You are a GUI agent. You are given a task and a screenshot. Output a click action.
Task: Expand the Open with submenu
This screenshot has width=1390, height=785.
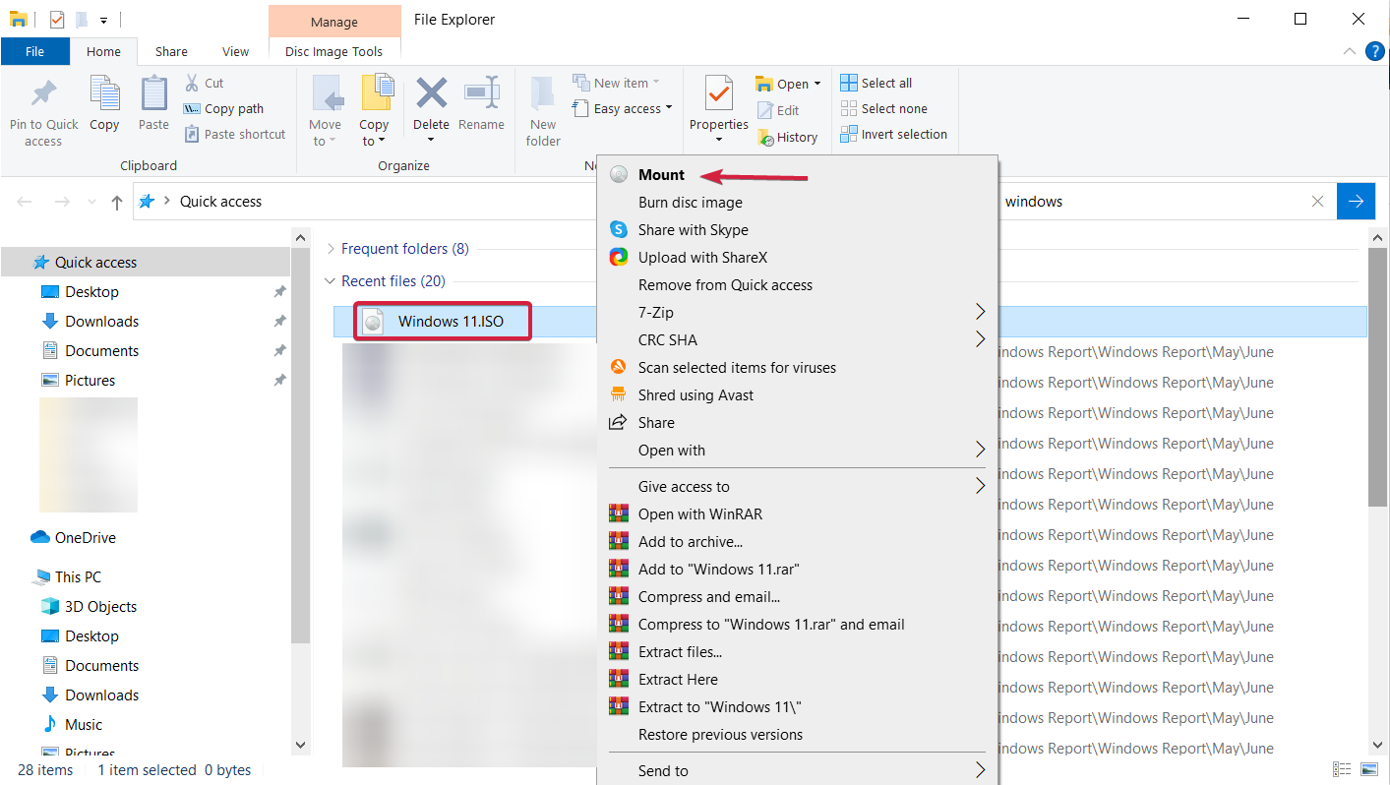[x=797, y=451]
